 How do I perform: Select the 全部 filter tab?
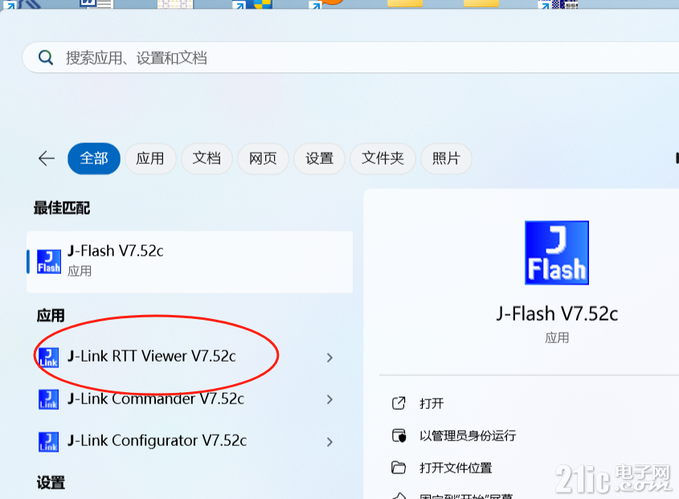click(x=94, y=158)
